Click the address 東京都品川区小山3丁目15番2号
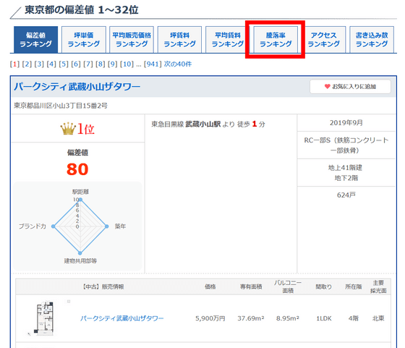Viewport: 405px width, 348px height. [x=61, y=106]
